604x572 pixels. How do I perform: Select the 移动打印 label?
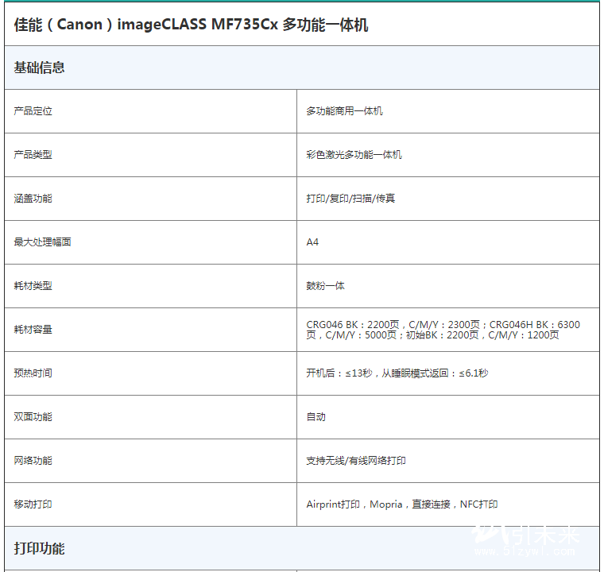point(33,504)
